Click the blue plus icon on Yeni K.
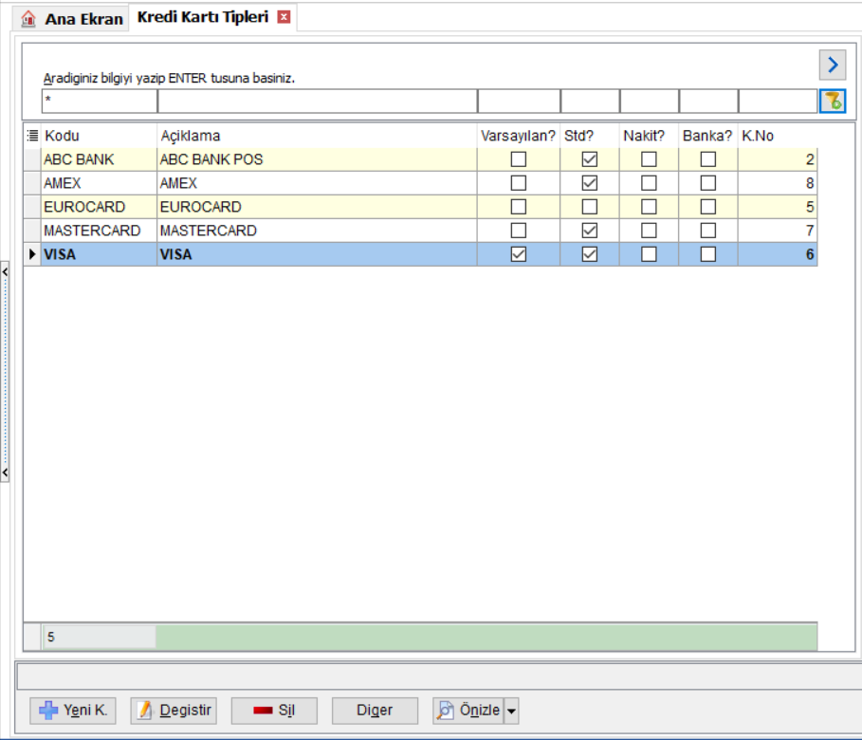This screenshot has width=862, height=740. click(48, 711)
